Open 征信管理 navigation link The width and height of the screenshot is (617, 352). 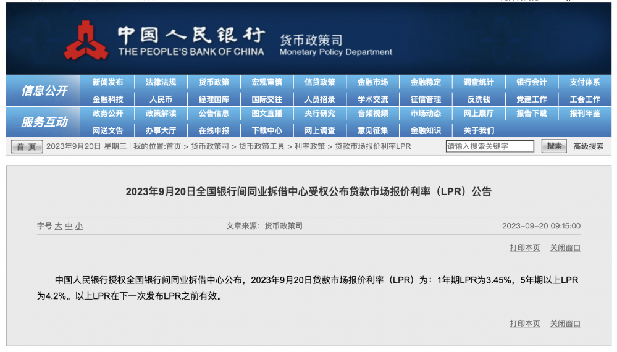click(426, 99)
